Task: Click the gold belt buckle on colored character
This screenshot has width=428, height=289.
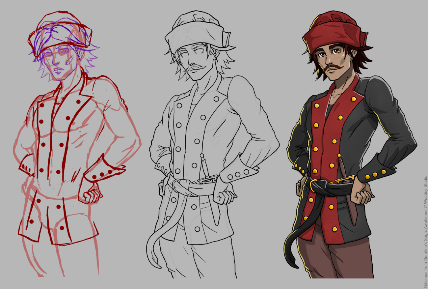Action: pyautogui.click(x=313, y=184)
